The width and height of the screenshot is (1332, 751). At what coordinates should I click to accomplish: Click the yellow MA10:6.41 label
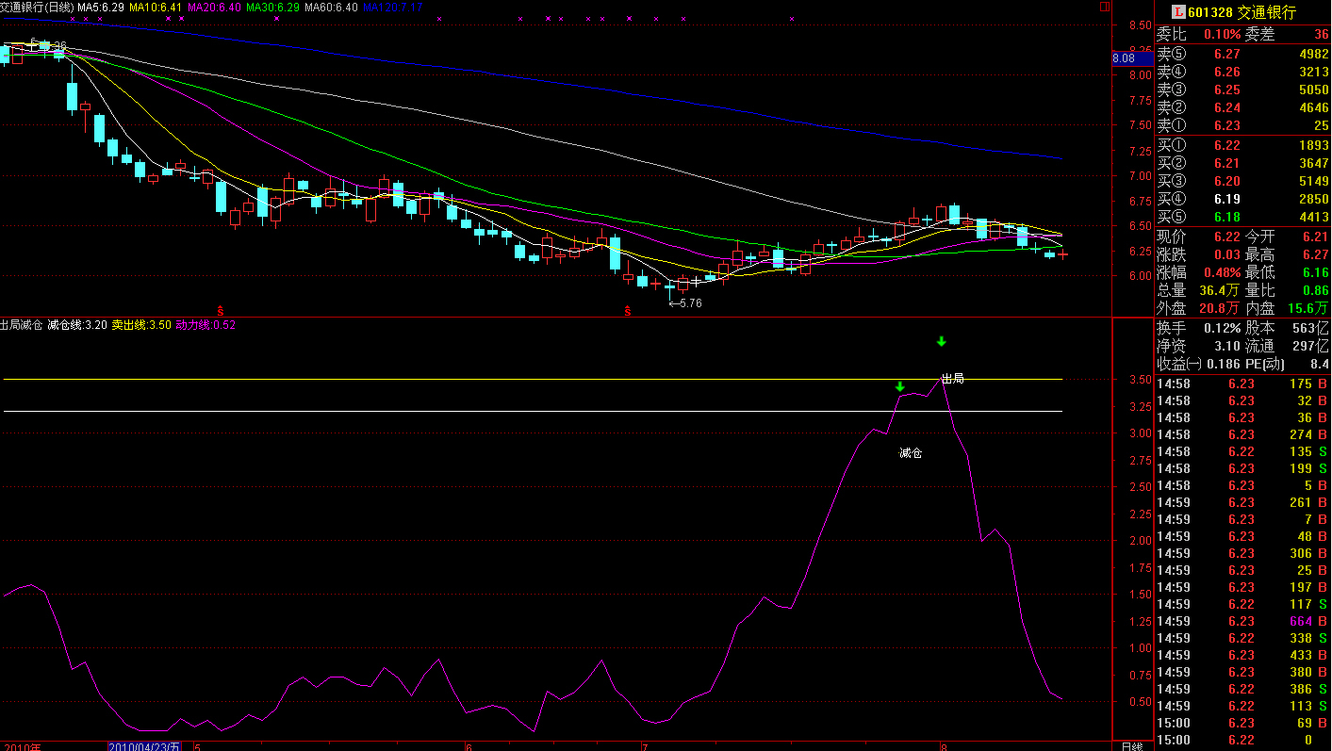coord(156,8)
